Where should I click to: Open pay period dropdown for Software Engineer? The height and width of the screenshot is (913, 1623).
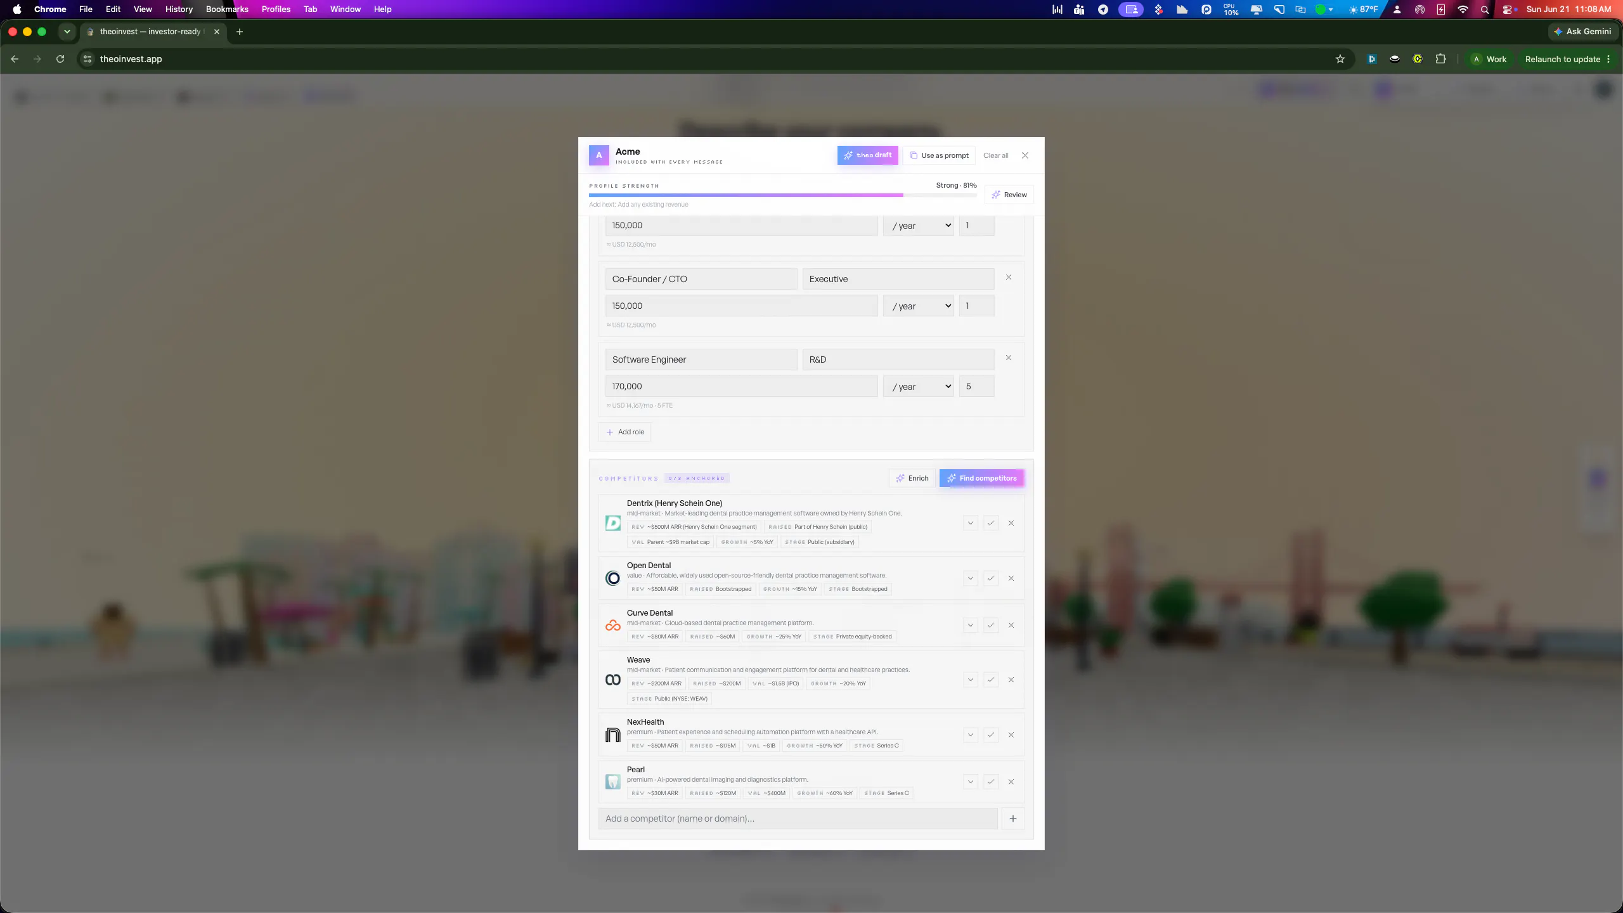(x=919, y=387)
